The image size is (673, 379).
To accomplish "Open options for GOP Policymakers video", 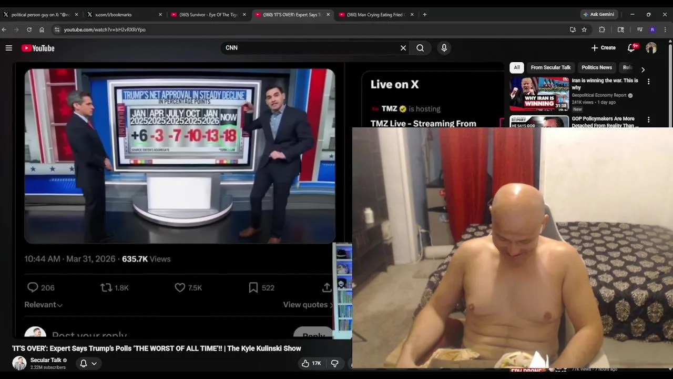I will (648, 120).
